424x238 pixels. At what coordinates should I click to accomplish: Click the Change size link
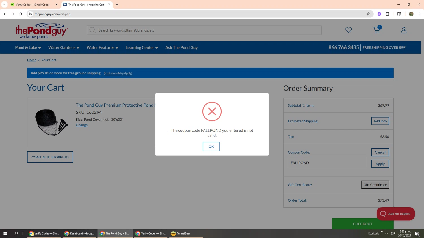(x=82, y=125)
